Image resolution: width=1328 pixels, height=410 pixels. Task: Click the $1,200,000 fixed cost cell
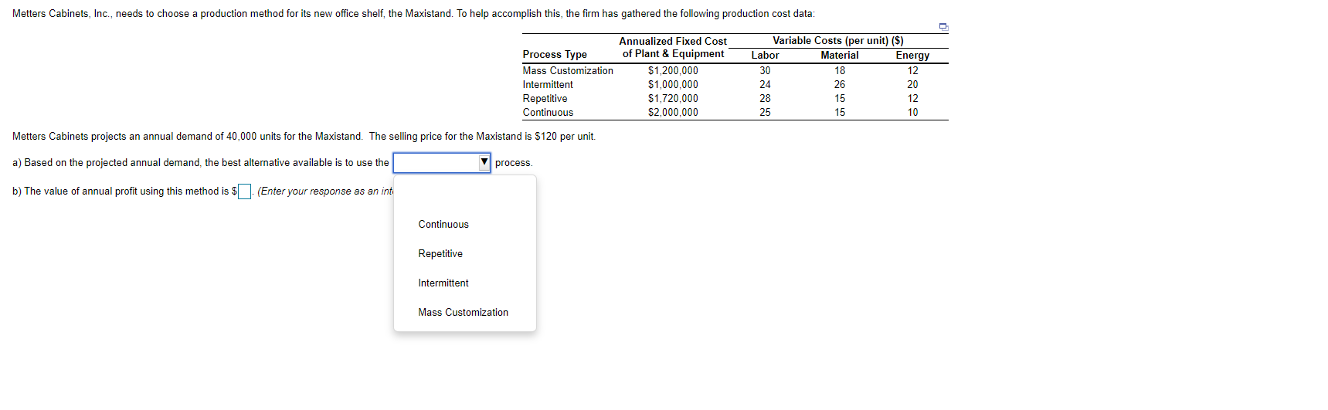click(x=673, y=70)
